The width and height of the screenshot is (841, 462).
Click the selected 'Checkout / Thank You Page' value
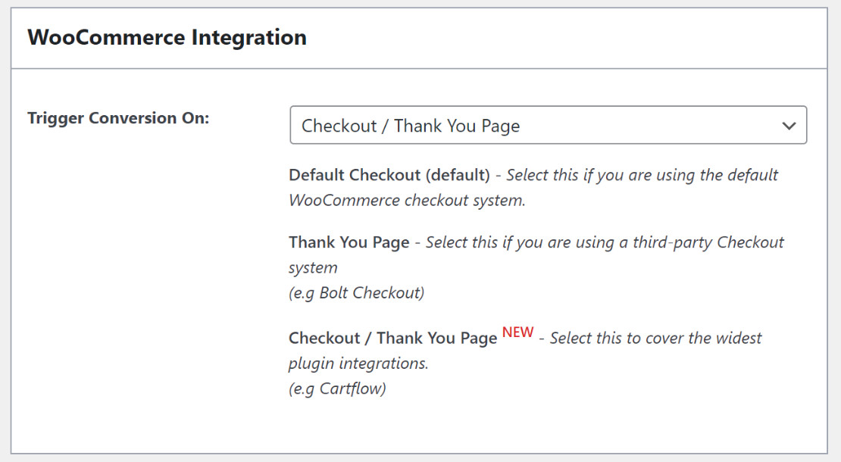coord(411,126)
